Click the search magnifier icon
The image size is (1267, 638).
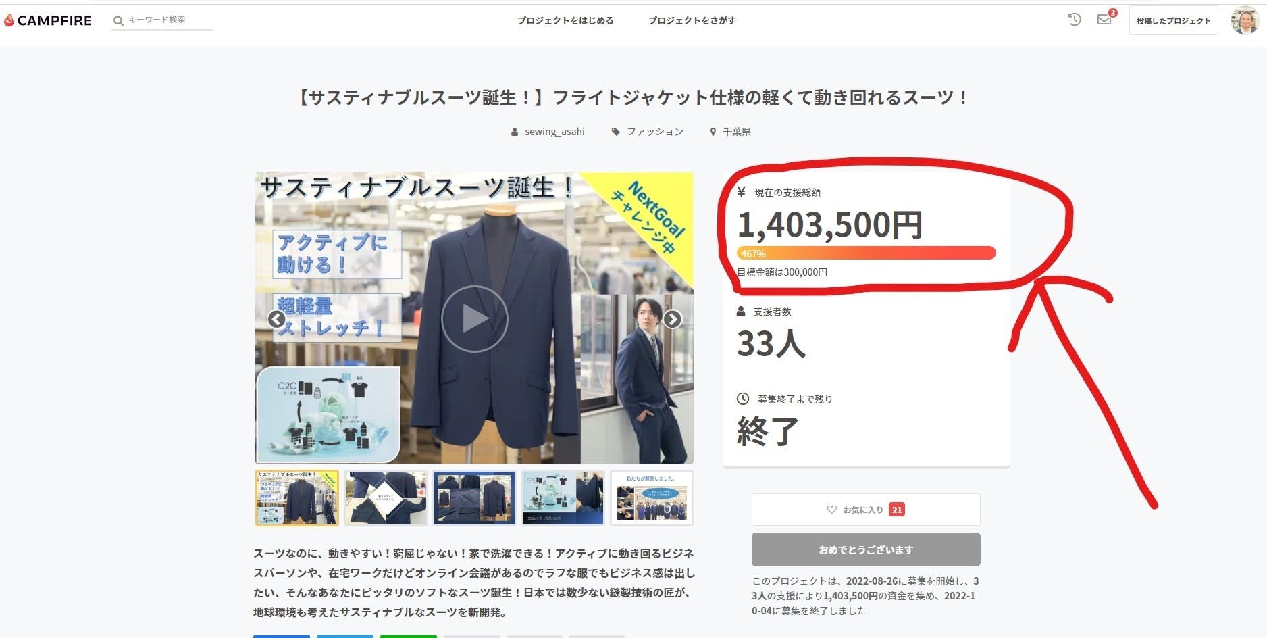[118, 20]
